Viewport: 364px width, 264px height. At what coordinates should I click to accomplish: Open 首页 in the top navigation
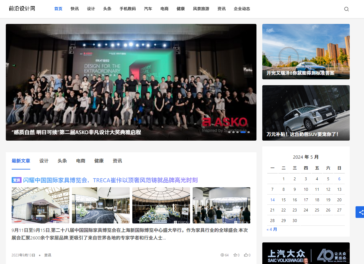point(58,9)
